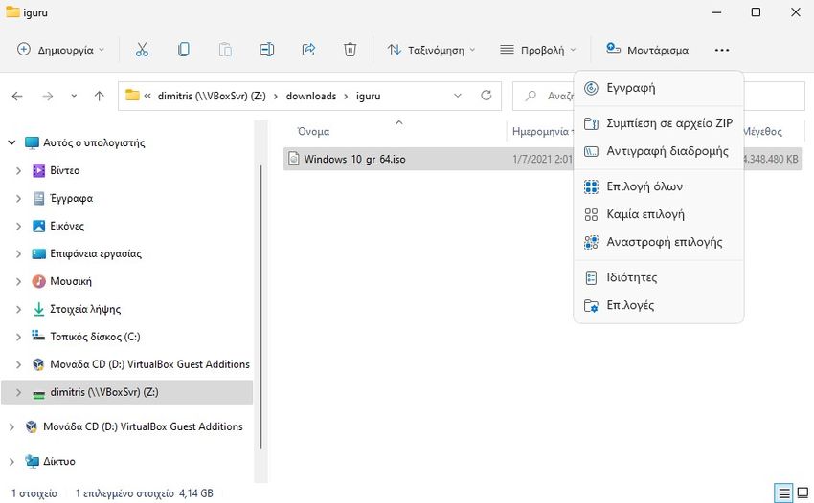Click the Copy icon in toolbar

pos(183,50)
